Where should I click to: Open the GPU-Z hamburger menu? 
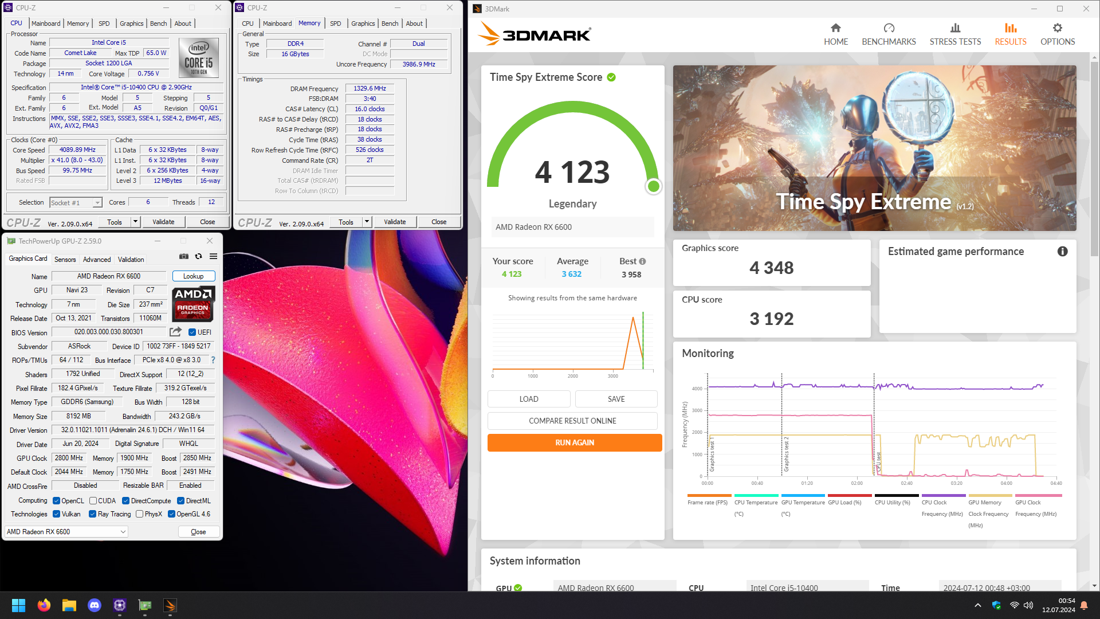coord(213,256)
